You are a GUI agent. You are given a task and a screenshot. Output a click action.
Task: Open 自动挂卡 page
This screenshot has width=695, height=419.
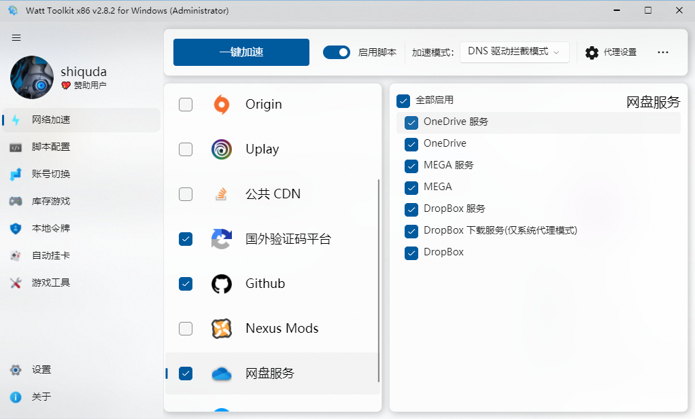(51, 256)
